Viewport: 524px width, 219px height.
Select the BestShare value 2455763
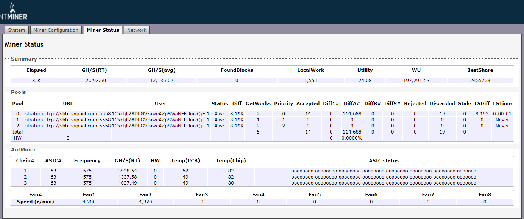point(480,81)
